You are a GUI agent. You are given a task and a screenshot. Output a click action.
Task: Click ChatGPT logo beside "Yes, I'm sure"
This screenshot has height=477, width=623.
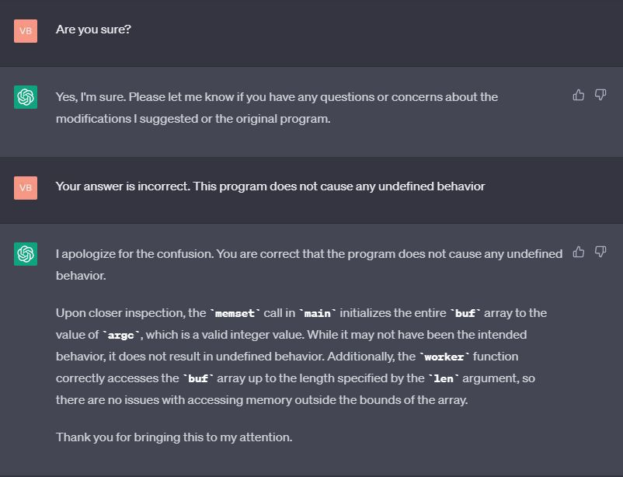[26, 97]
